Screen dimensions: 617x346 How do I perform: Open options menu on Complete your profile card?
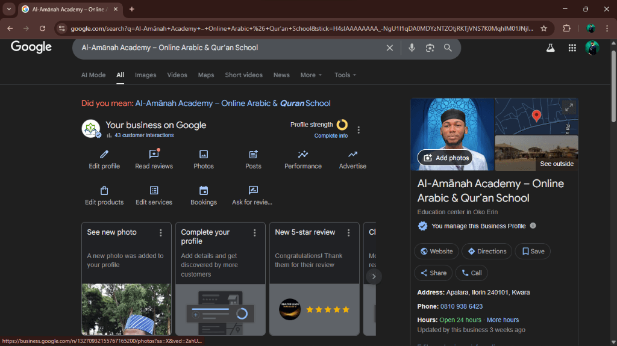pos(255,233)
